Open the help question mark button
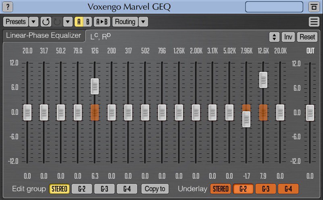 coord(8,7)
